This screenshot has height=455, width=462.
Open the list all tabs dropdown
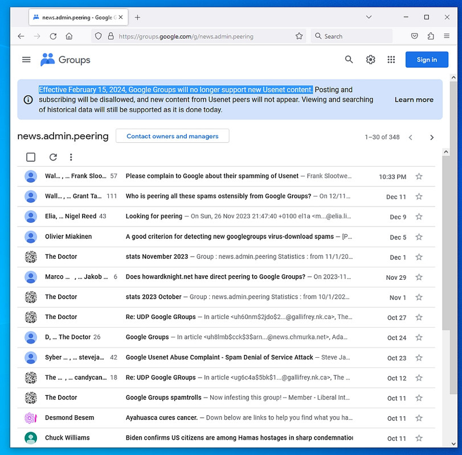[369, 17]
